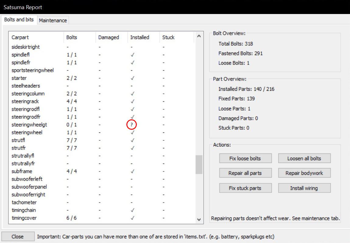Click the 7 / 7 bolts cell of strutfl
Image resolution: width=350 pixels, height=243 pixels.
[x=71, y=140]
